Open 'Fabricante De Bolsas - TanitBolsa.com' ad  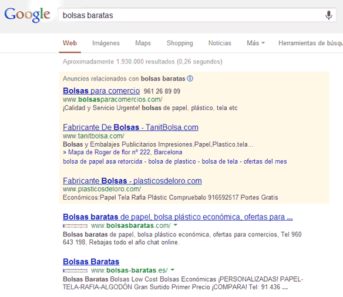click(130, 127)
